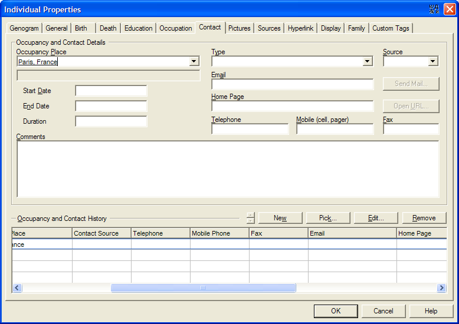Click the Pick... button
This screenshot has width=459, height=324.
click(328, 218)
